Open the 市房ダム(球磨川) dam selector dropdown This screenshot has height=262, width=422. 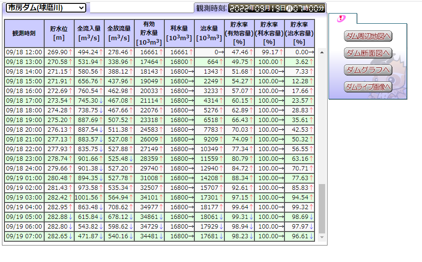click(x=46, y=8)
